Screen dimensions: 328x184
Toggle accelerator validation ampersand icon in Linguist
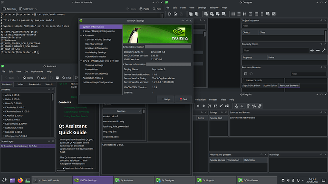(236, 106)
